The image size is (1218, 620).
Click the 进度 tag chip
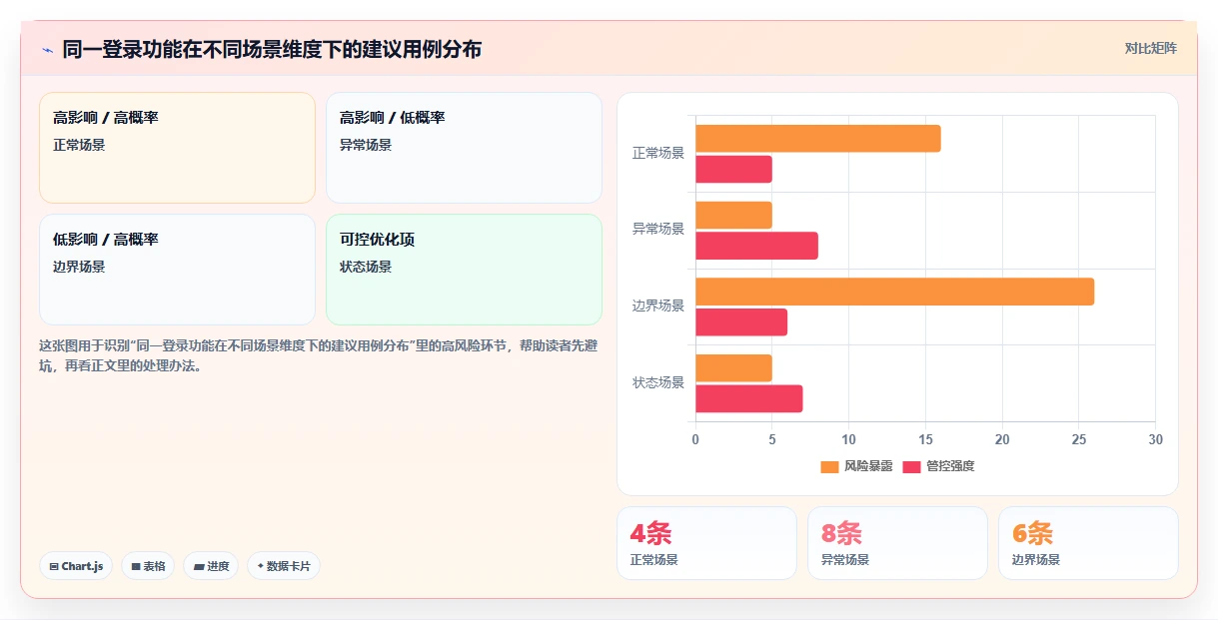(211, 566)
